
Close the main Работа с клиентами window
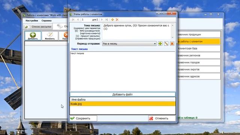[218, 14]
